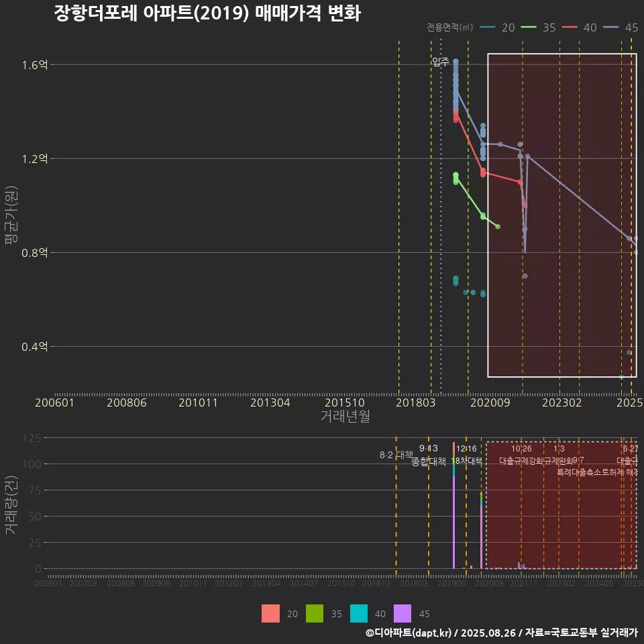Select the purple 45 swatch in bottom legend

[x=402, y=613]
